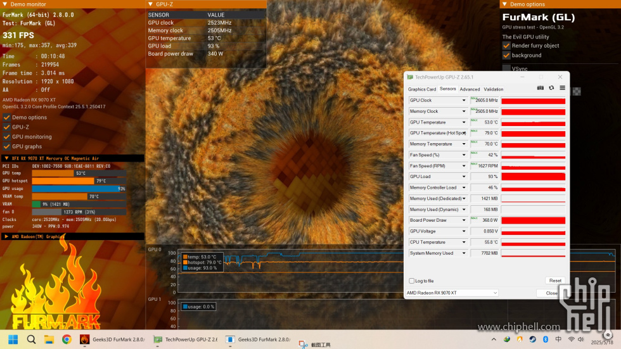Click the GPU-Z refresh sensors icon
The height and width of the screenshot is (349, 621).
pos(551,88)
